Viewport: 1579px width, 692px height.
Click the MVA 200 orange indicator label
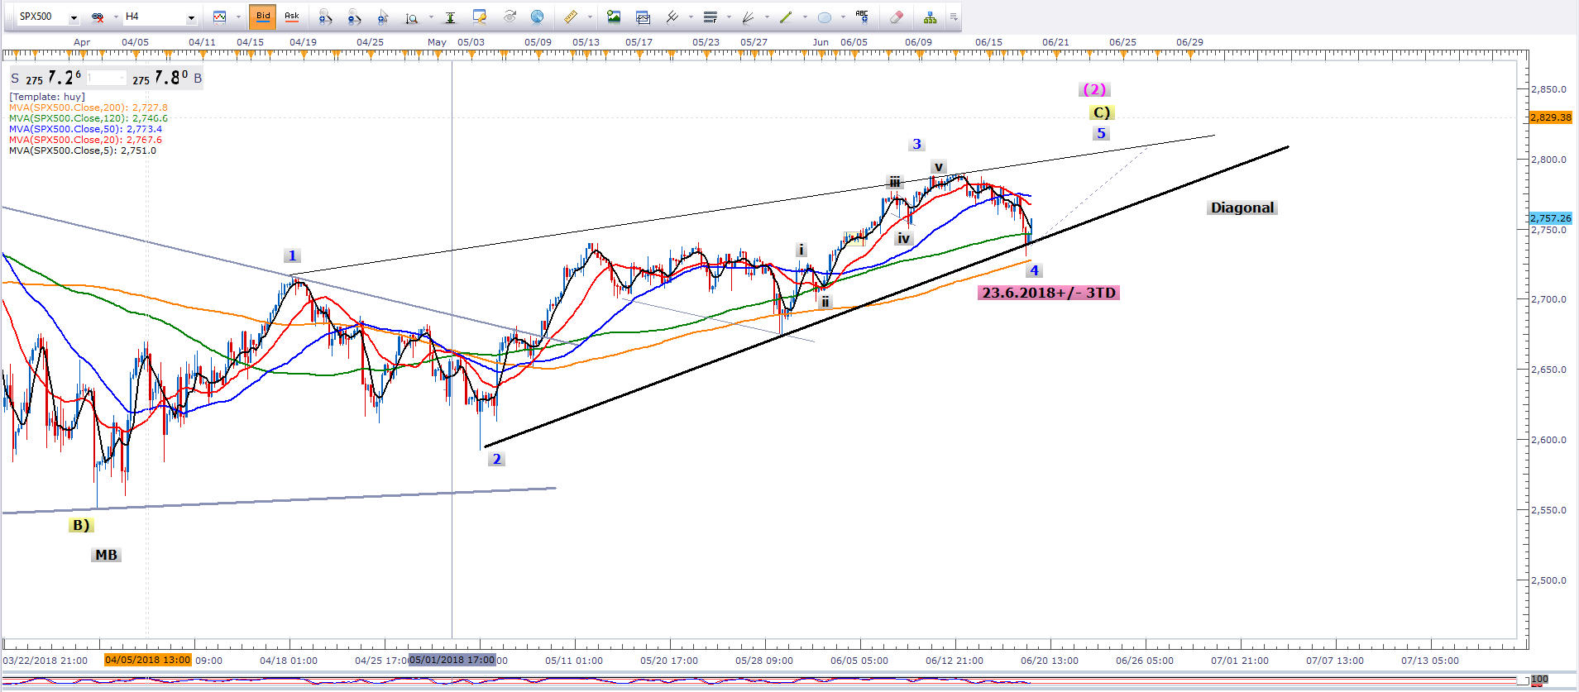click(x=88, y=107)
